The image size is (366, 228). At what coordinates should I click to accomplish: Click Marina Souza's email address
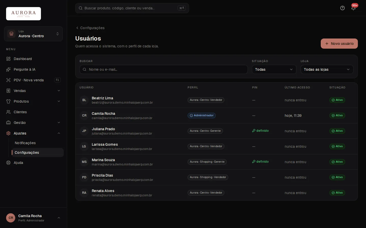tap(122, 164)
